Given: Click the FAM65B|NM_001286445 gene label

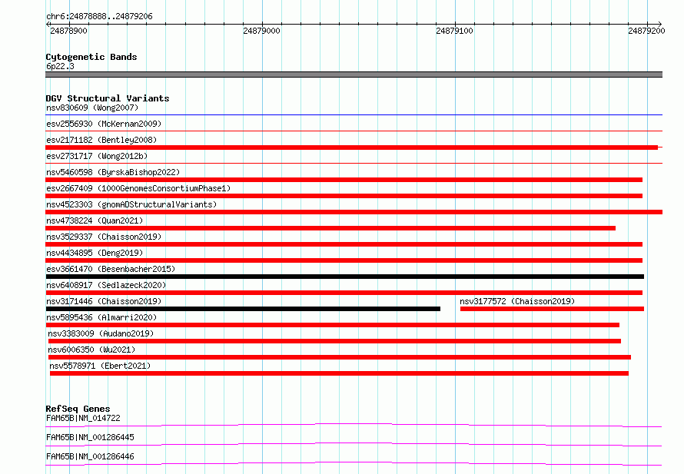Looking at the screenshot, I should tap(90, 437).
